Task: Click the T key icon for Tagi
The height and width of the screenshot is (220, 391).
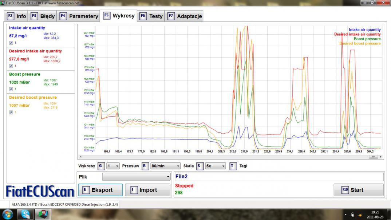Action: click(x=233, y=166)
